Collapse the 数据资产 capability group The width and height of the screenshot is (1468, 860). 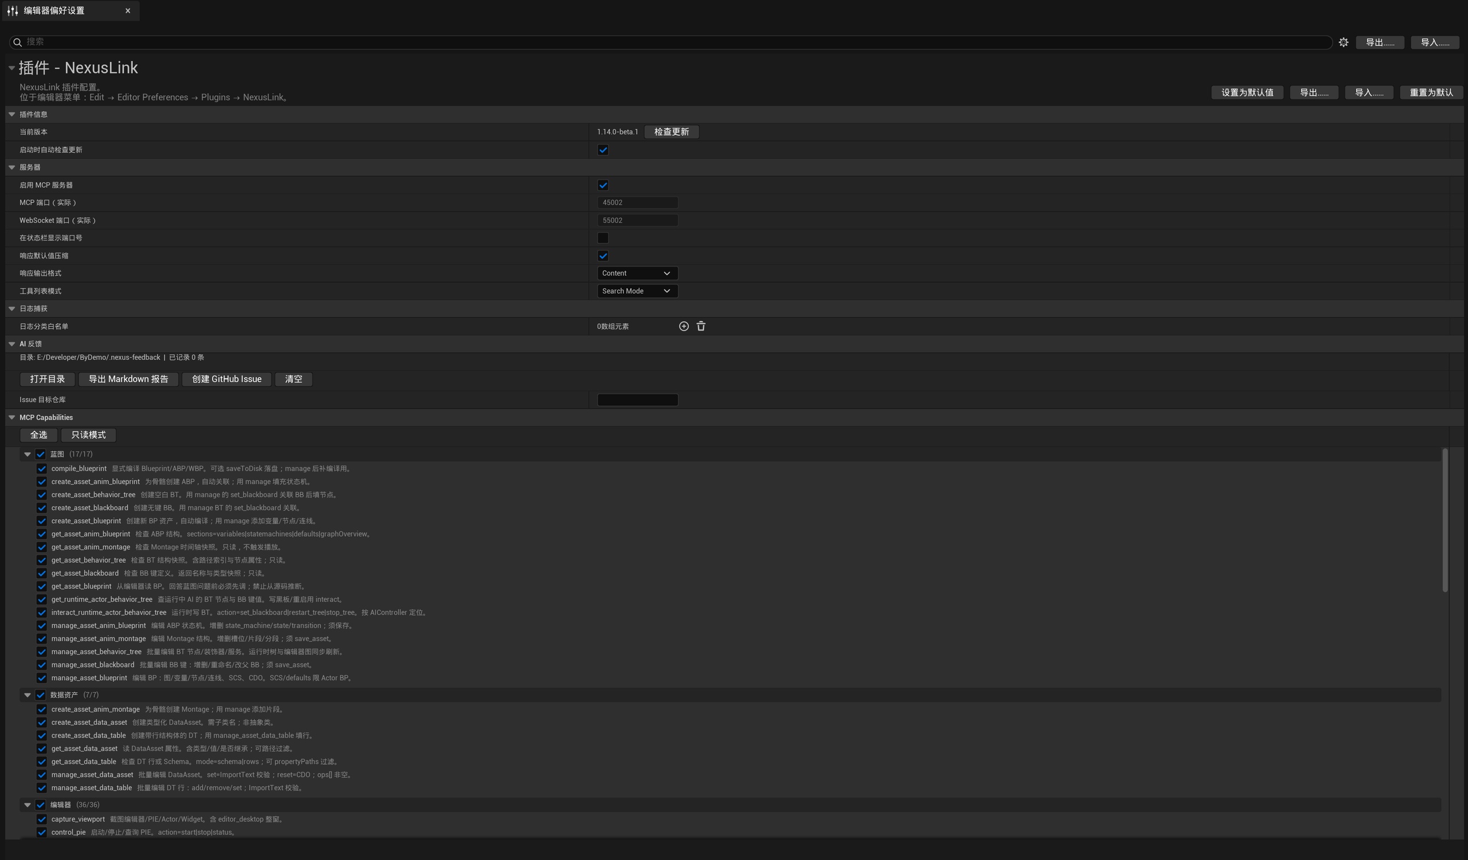click(28, 696)
